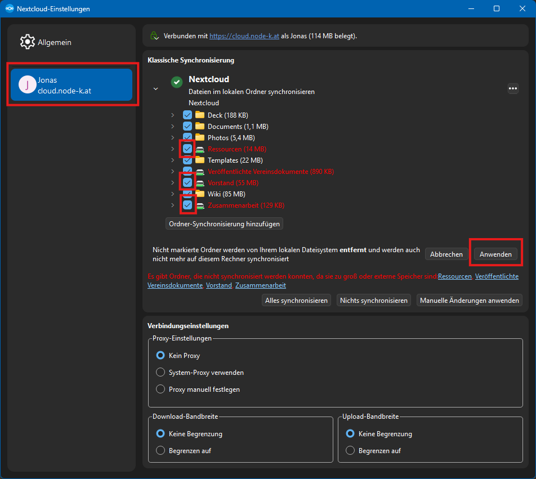This screenshot has height=479, width=536.
Task: Click the Allgemein gear icon
Action: point(28,42)
